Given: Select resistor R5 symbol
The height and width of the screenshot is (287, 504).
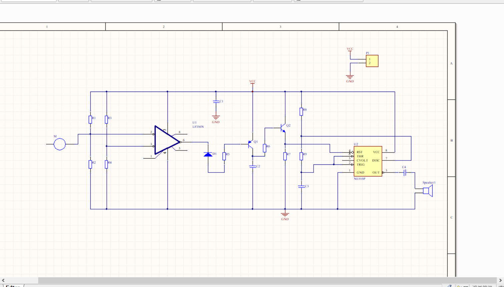Looking at the screenshot, I should [x=224, y=156].
